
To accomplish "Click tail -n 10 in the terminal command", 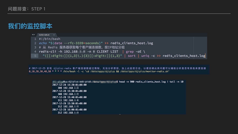I will coord(176,82).
